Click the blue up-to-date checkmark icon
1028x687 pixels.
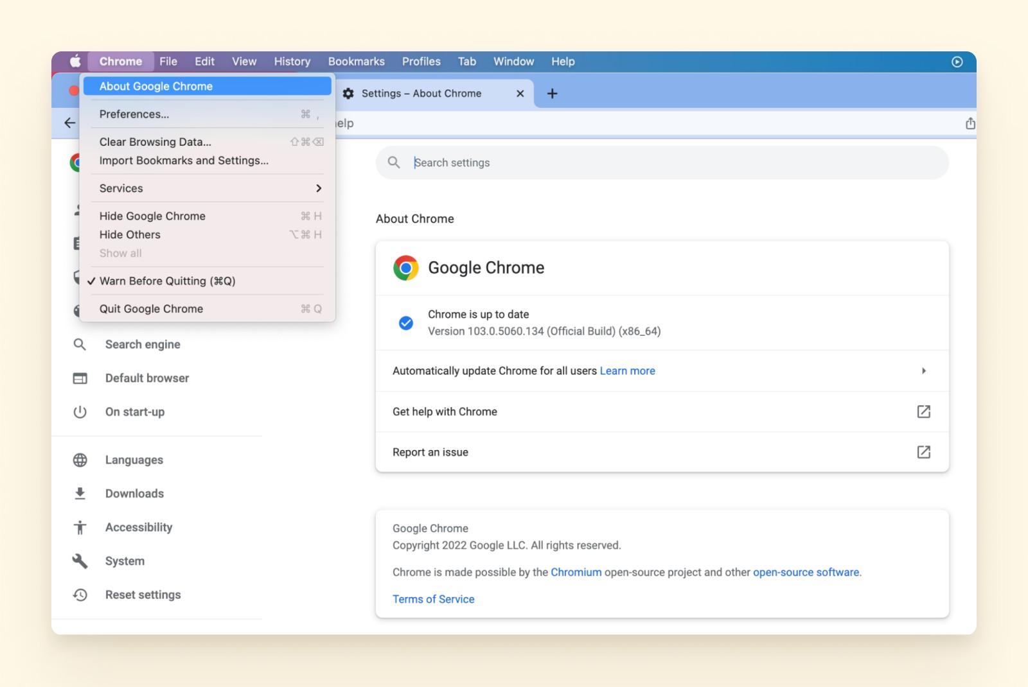406,323
